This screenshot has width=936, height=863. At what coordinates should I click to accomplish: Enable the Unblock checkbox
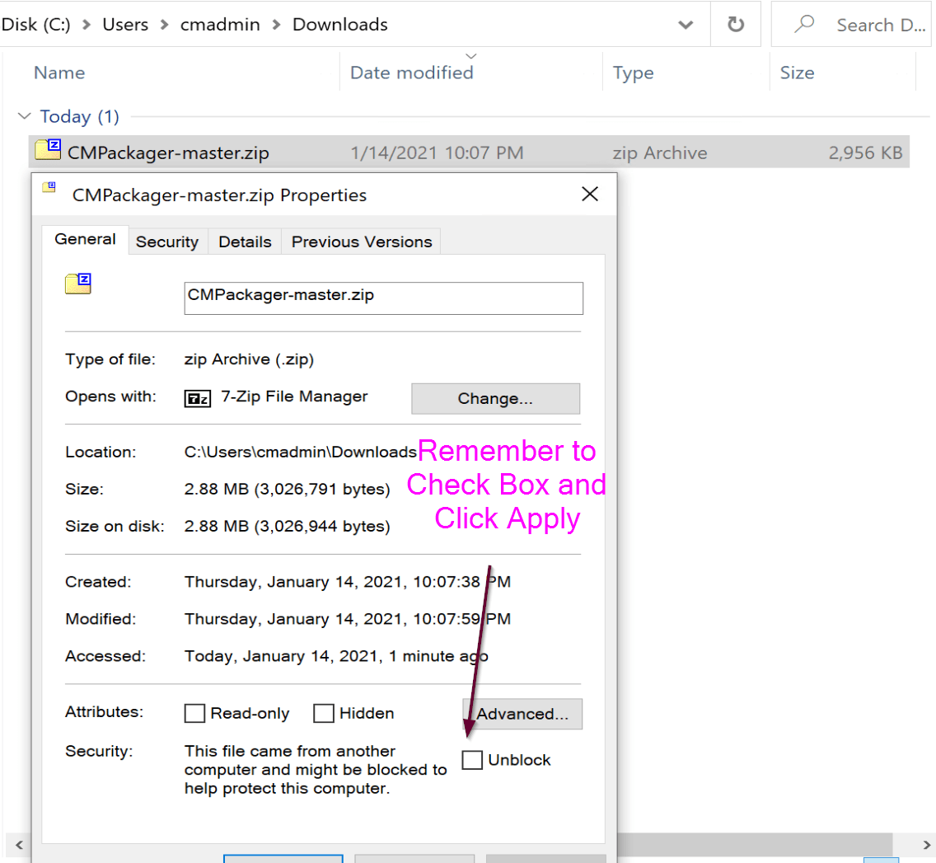pyautogui.click(x=471, y=759)
